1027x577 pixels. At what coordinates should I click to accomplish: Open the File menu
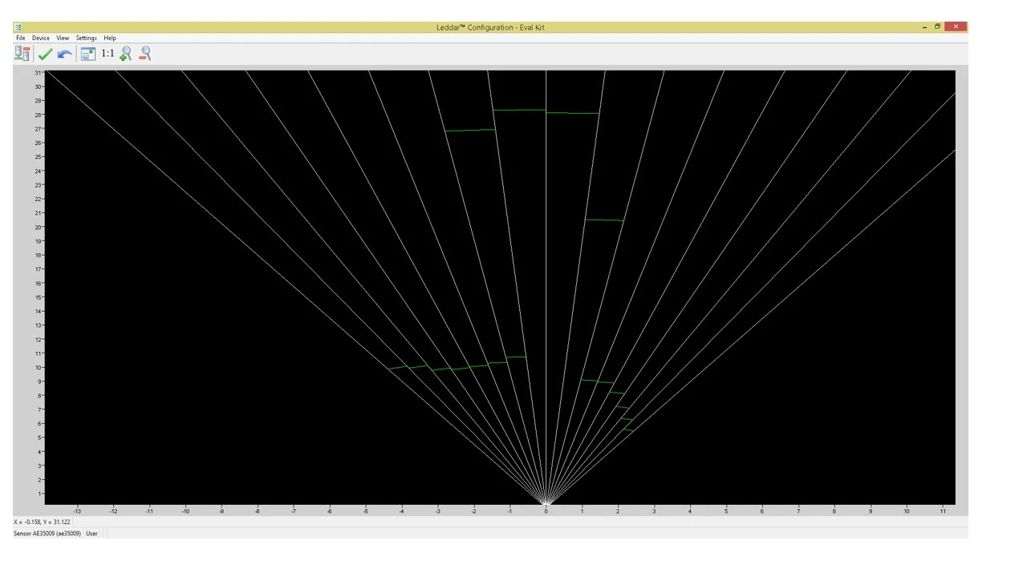[21, 38]
